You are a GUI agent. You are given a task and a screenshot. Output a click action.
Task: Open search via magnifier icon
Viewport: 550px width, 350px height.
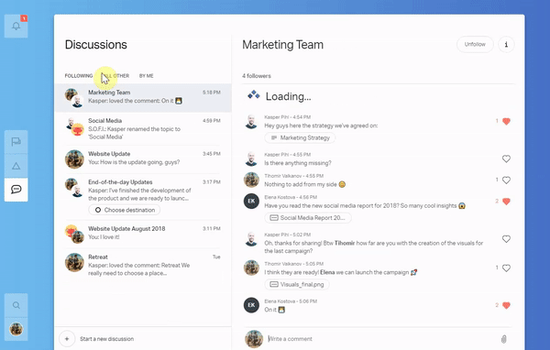(16, 305)
